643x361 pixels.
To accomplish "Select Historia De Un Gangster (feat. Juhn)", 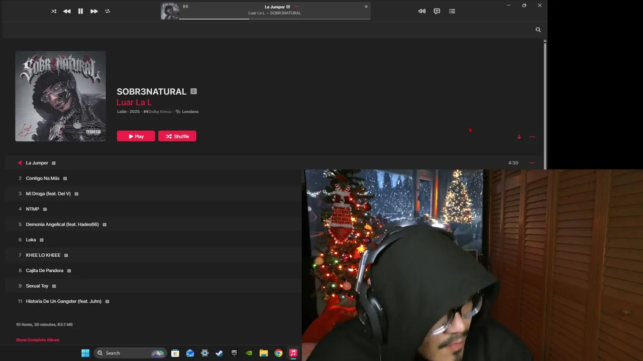I will click(63, 301).
